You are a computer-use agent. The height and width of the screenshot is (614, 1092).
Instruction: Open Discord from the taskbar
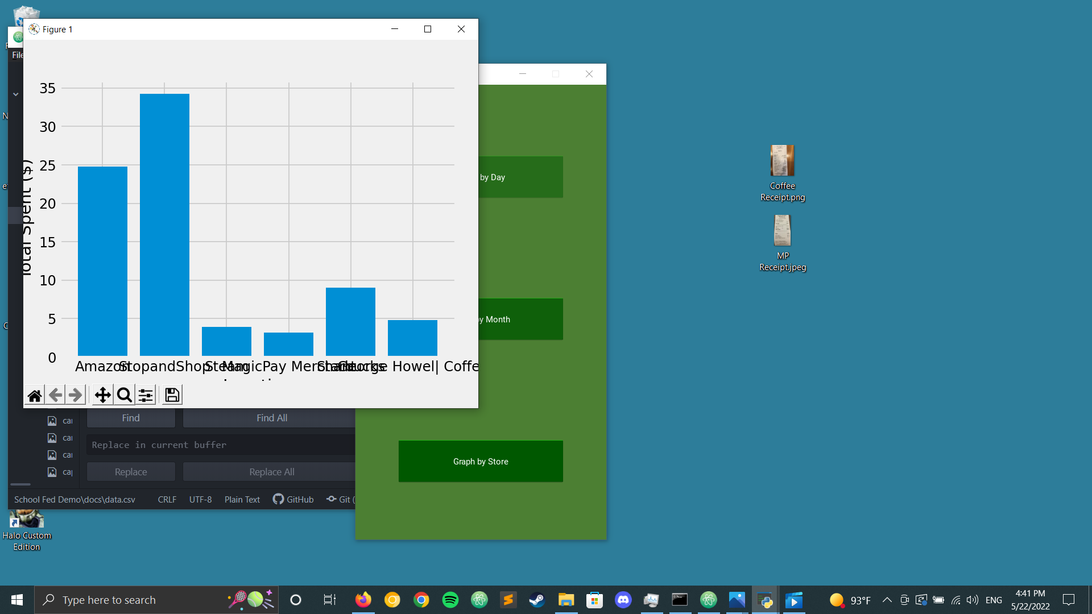point(623,600)
